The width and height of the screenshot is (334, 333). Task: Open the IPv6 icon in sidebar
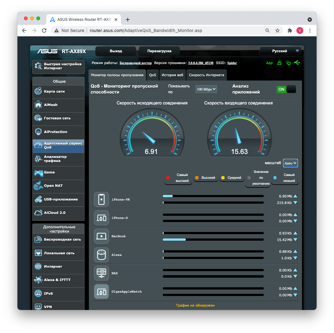[x=38, y=293]
